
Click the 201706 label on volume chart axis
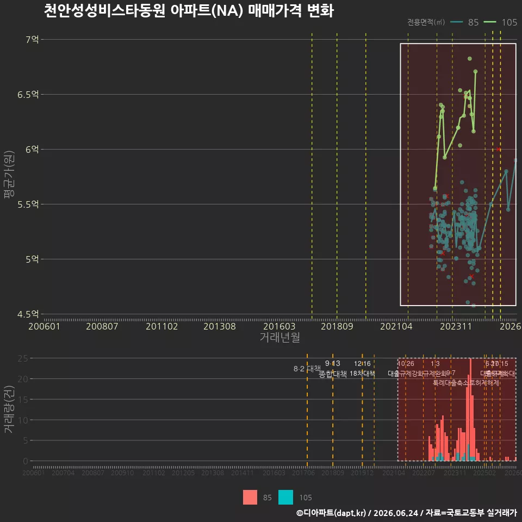pos(303,473)
